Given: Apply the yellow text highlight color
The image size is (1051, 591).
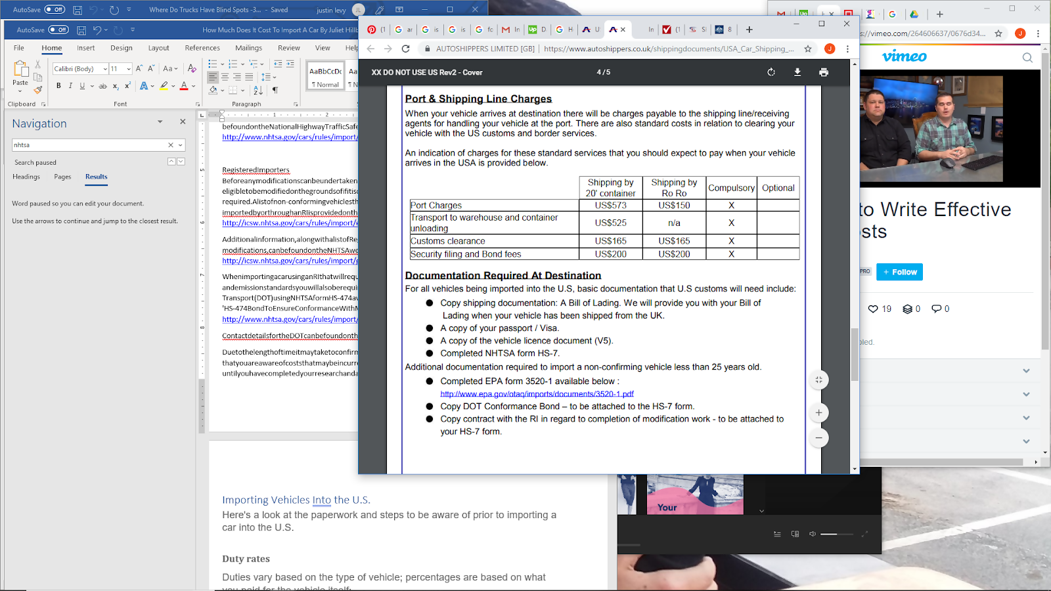Looking at the screenshot, I should tap(164, 86).
